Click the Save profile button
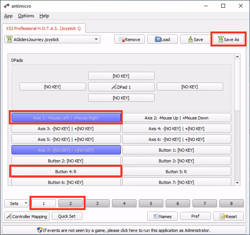Image resolution: width=250 pixels, height=235 pixels. coord(196,39)
